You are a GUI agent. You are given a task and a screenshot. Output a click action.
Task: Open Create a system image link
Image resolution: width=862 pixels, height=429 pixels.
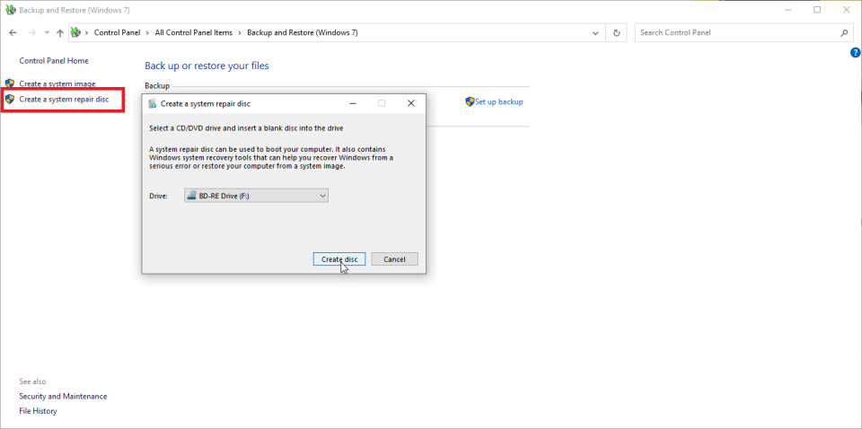click(57, 83)
